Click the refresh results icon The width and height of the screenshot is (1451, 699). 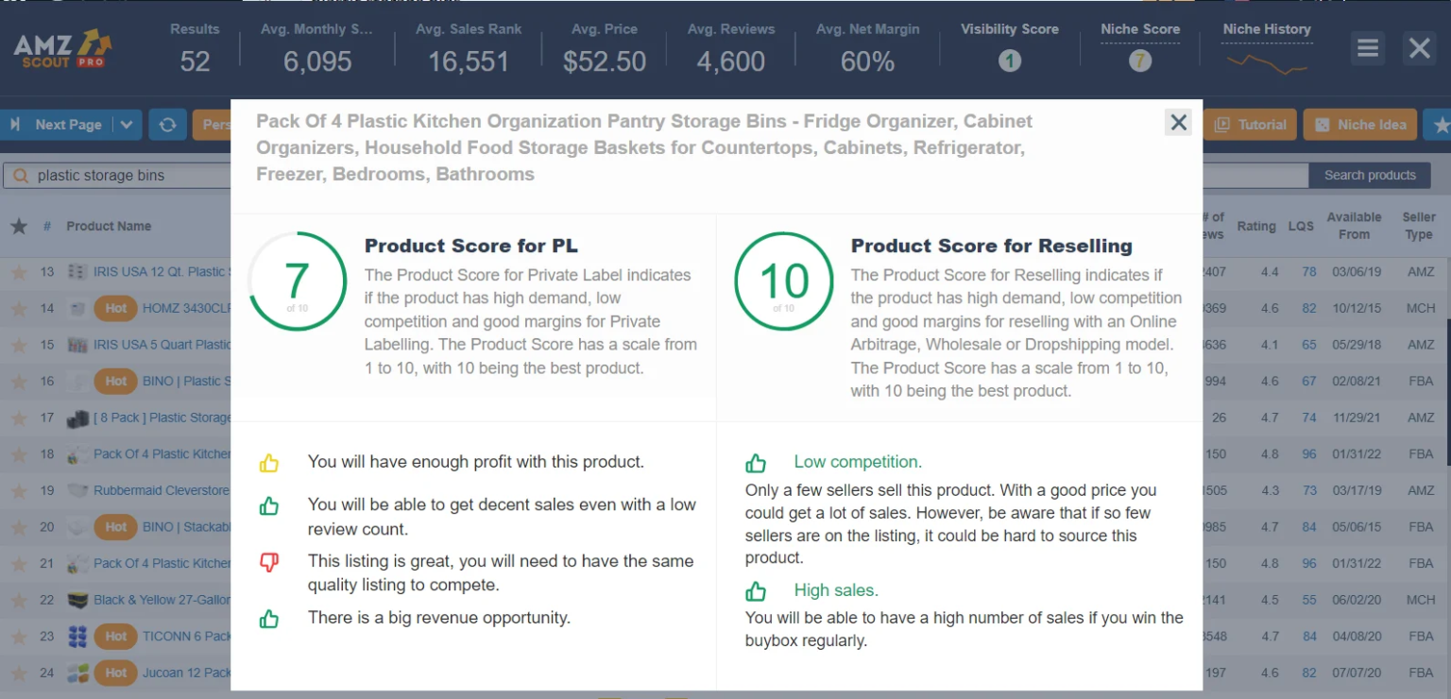[x=167, y=124]
